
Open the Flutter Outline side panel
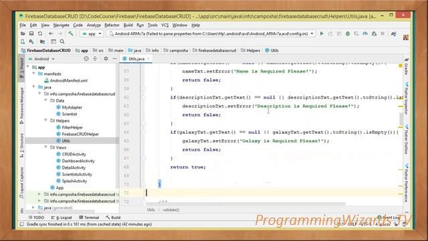[406, 140]
